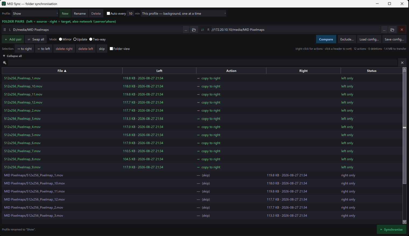The width and height of the screenshot is (409, 236).
Task: Run Compare on folder pairs
Action: pyautogui.click(x=326, y=39)
